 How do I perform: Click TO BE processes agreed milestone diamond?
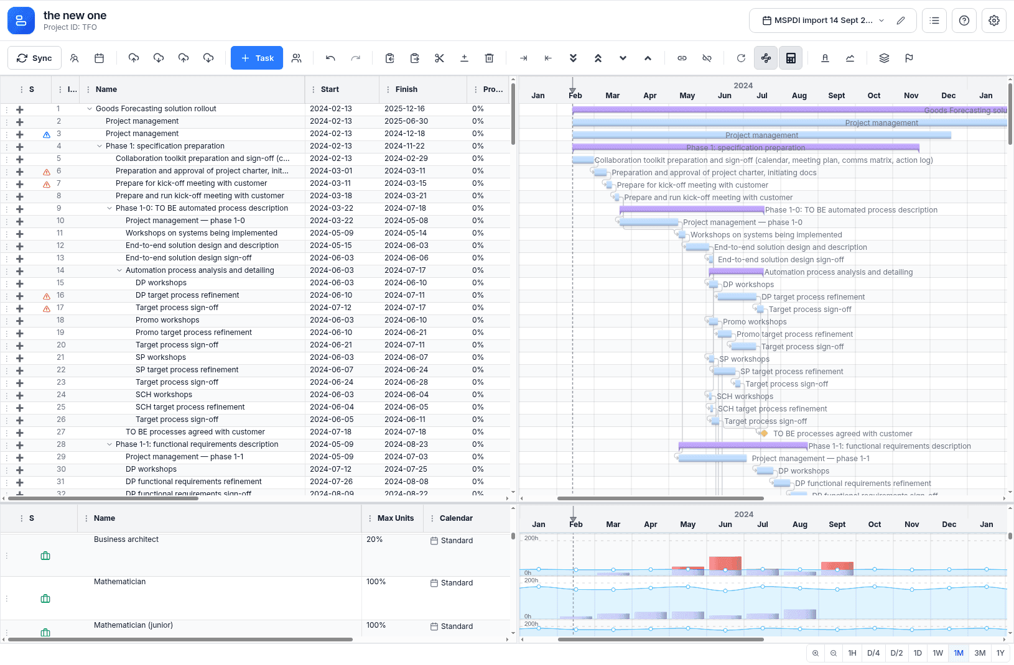coord(764,433)
